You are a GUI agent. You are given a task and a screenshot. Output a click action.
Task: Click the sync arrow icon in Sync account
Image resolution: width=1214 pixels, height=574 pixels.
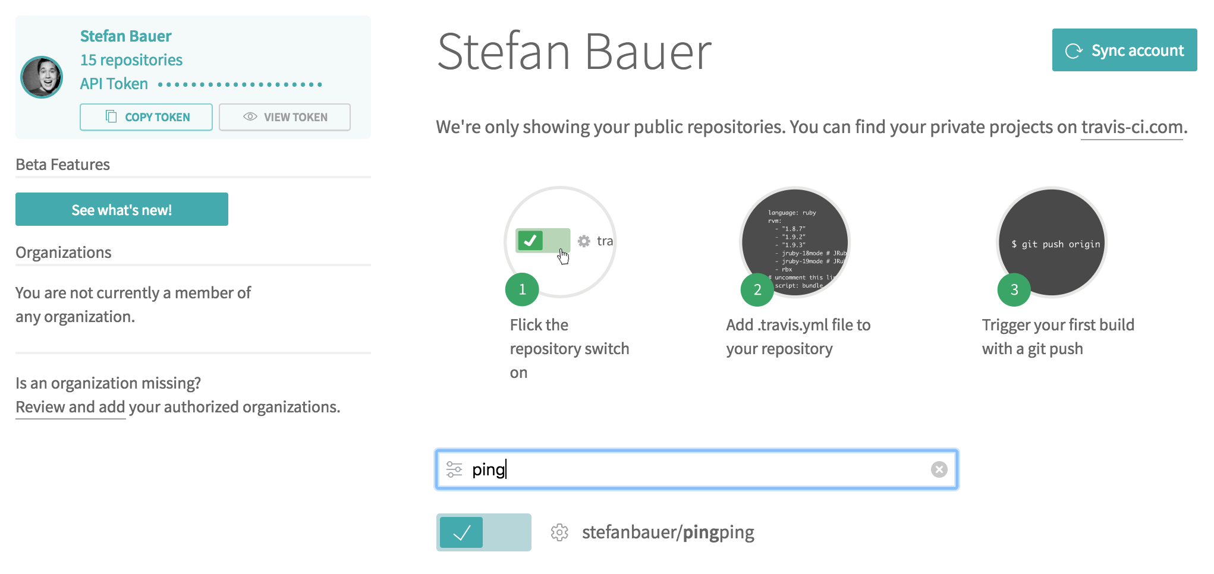tap(1074, 51)
